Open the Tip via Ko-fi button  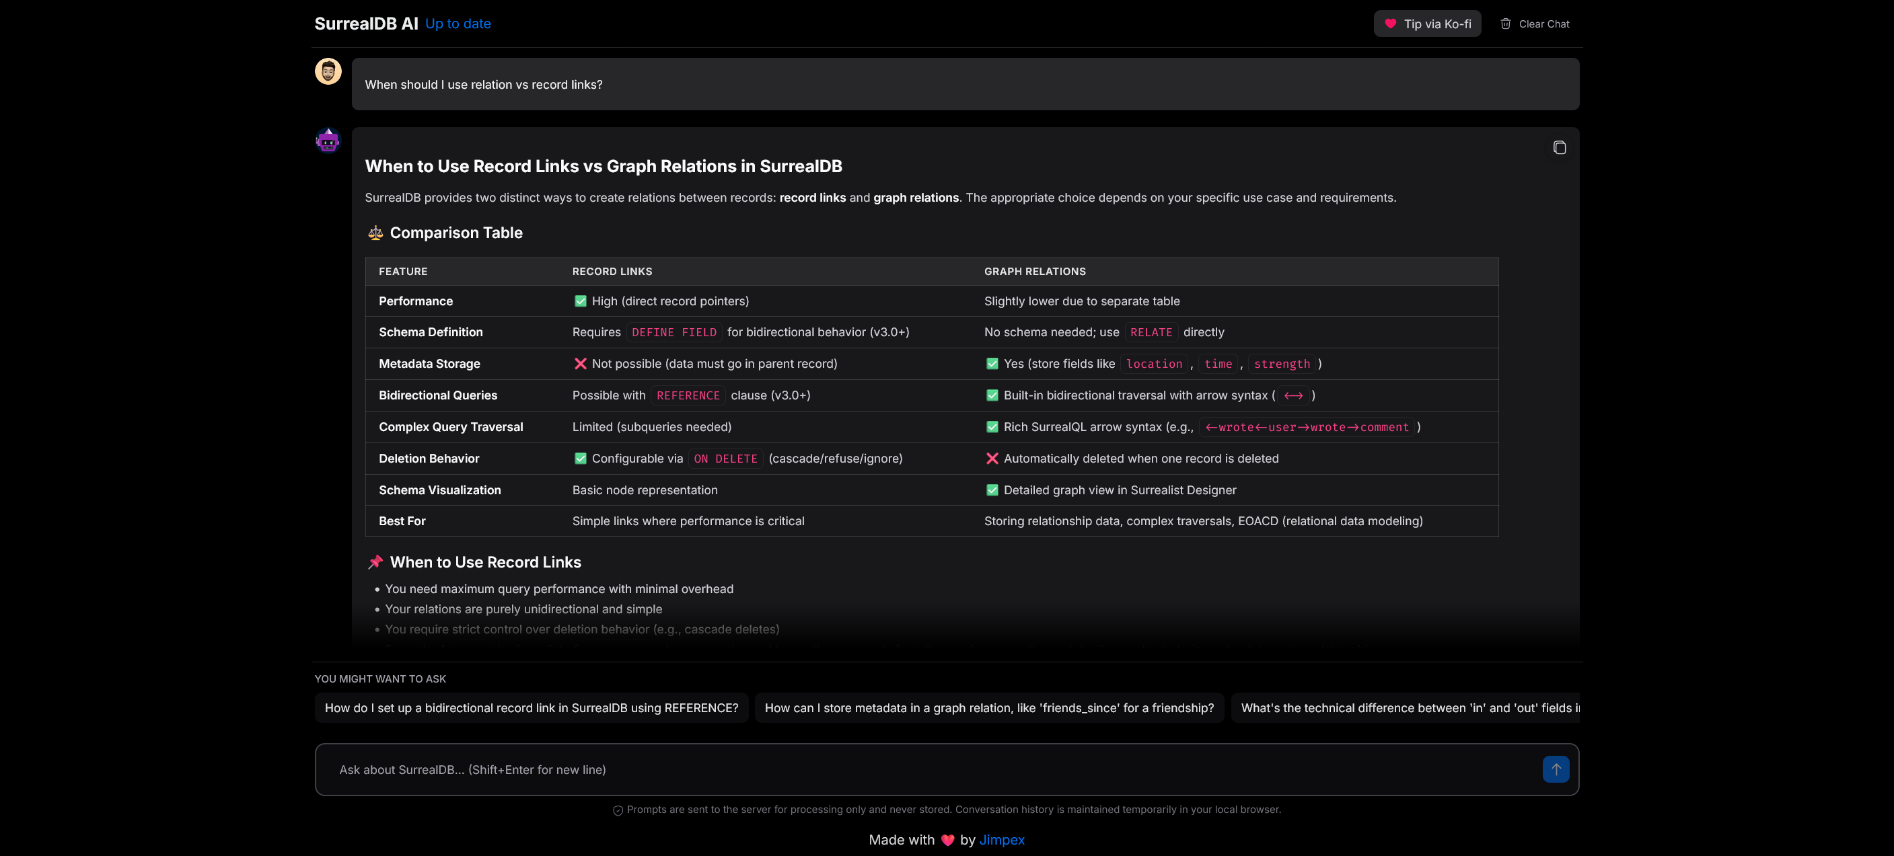tap(1426, 23)
